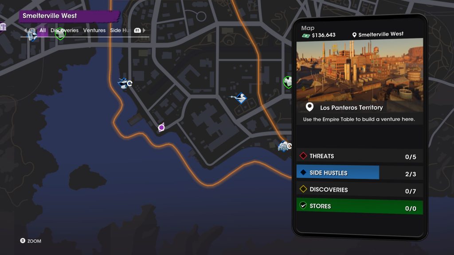Advance filters with the right arrow
Viewport: 454px width, 255px height.
(144, 30)
